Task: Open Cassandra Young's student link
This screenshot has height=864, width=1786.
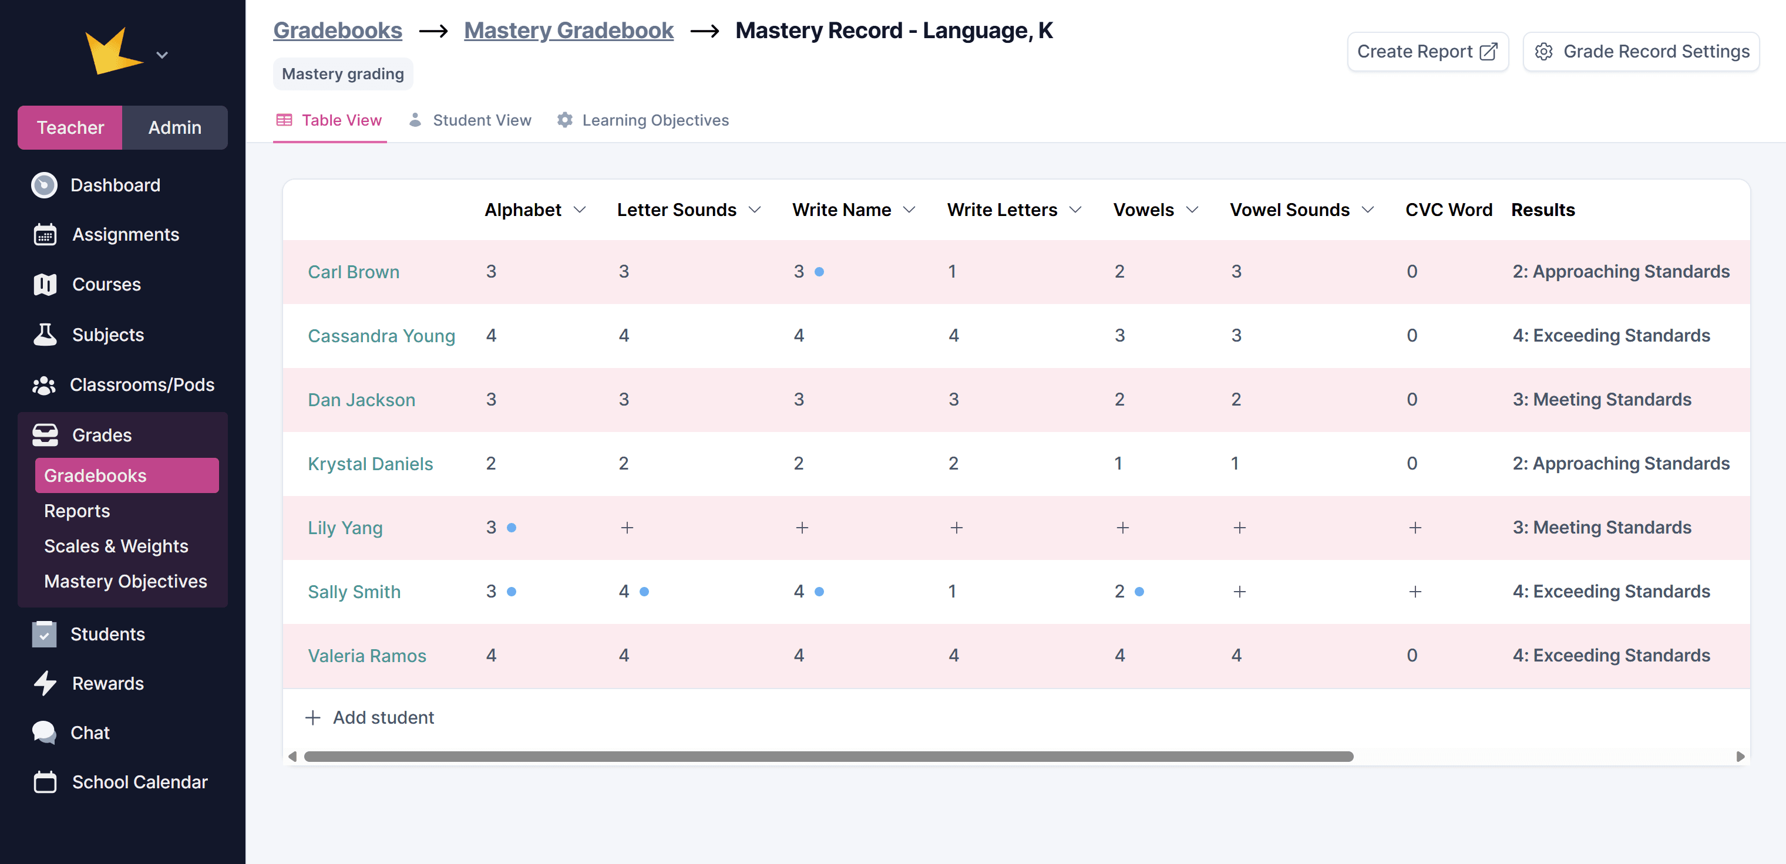Action: 381,336
